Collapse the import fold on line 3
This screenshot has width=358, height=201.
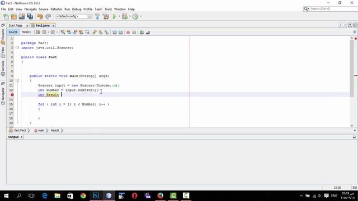(17, 47)
